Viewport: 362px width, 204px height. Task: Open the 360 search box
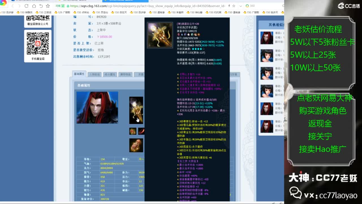[264, 6]
